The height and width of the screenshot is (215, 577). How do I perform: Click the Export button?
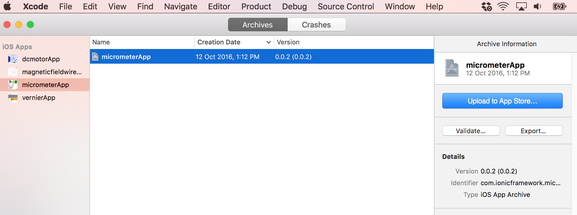[533, 131]
